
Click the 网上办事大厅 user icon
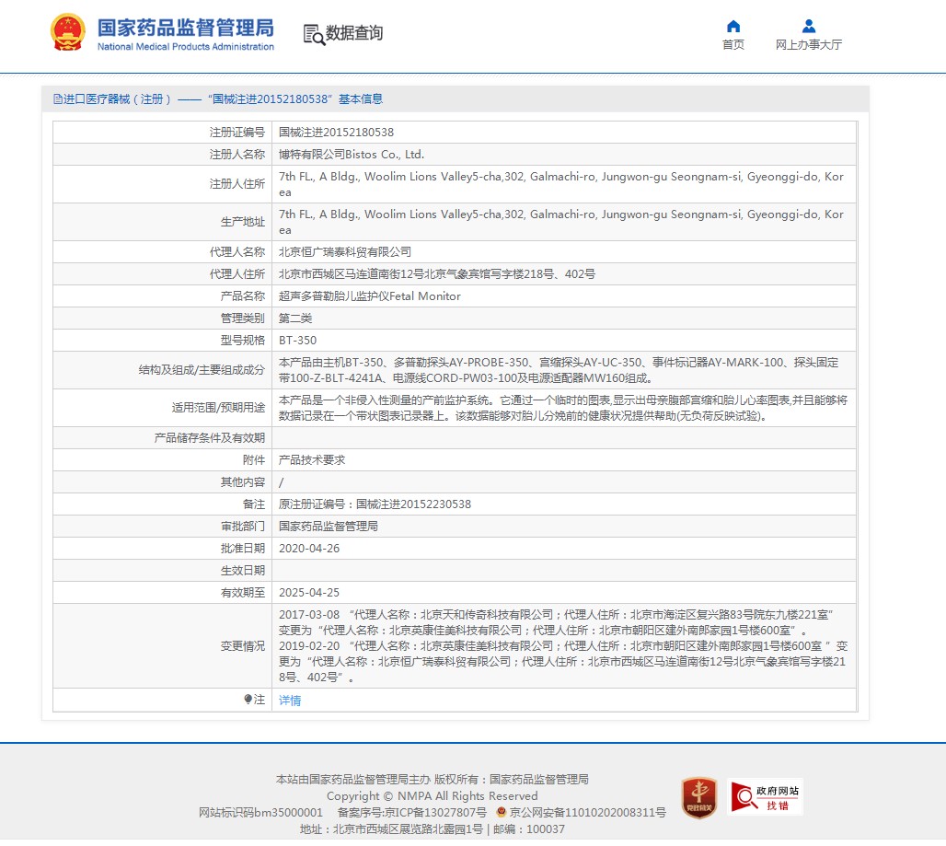(808, 26)
